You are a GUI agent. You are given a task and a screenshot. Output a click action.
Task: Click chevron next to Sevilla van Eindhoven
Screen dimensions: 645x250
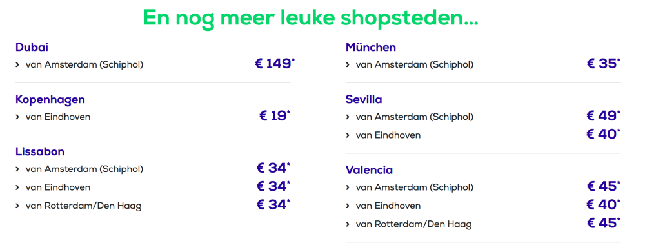[348, 135]
